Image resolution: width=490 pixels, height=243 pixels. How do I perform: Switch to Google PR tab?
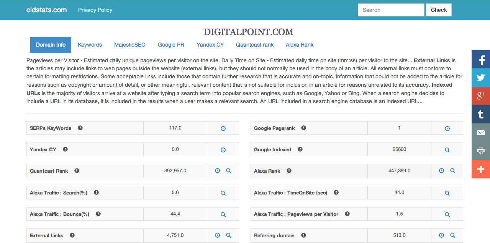(171, 45)
